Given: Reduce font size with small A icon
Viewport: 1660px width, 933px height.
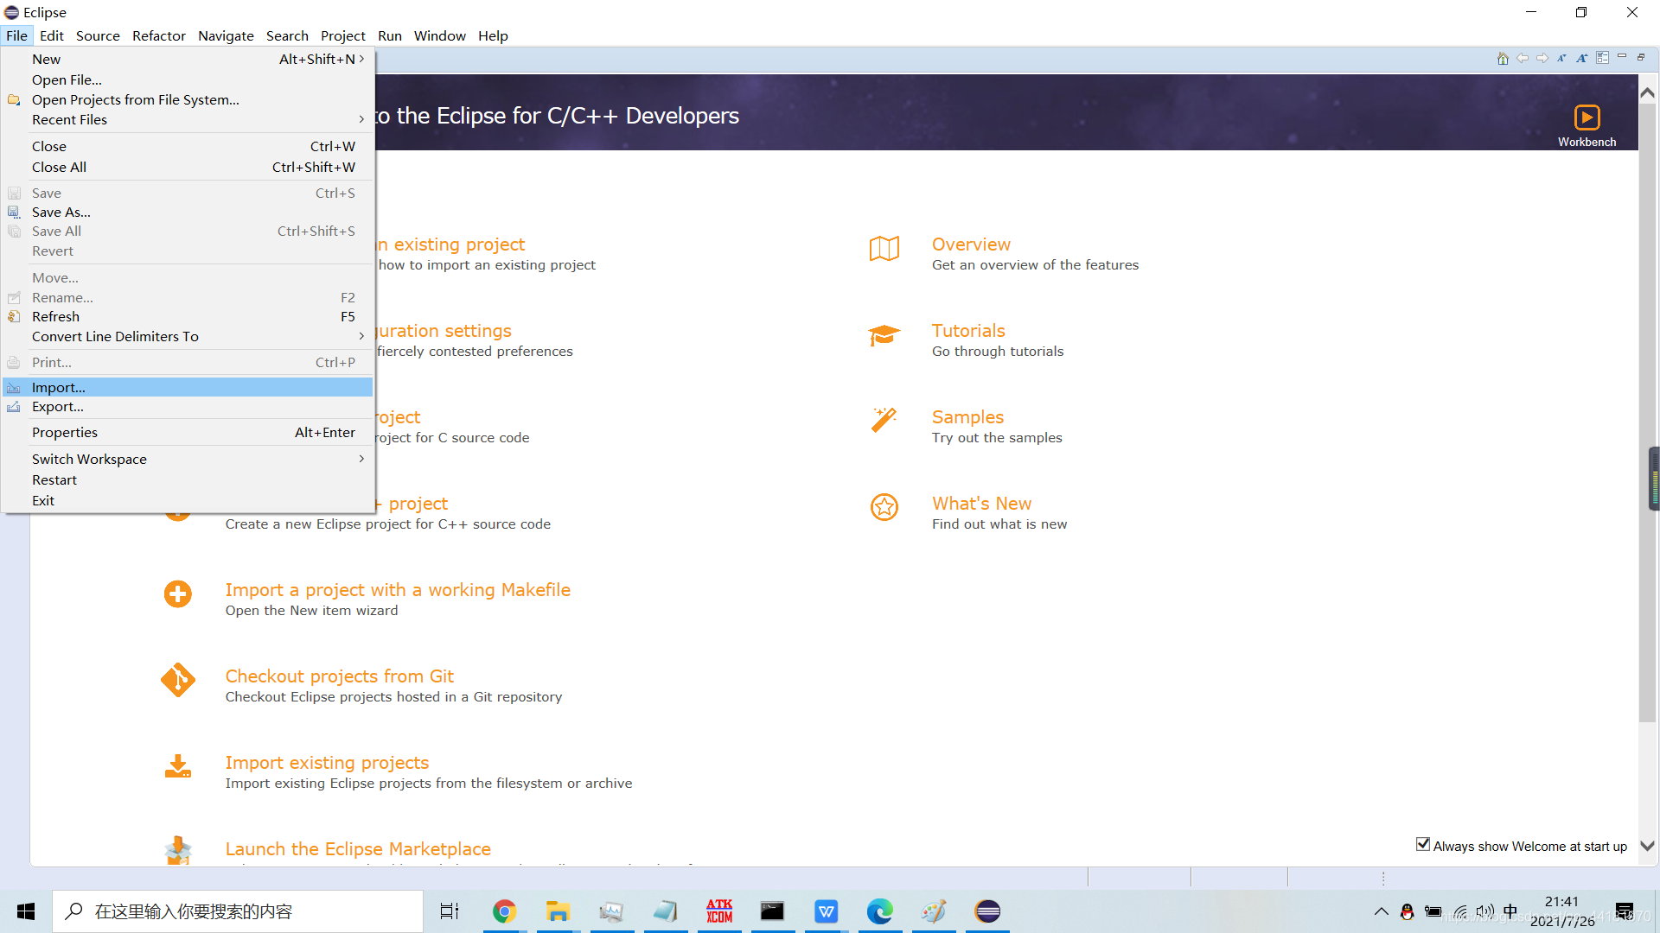Looking at the screenshot, I should [1561, 58].
